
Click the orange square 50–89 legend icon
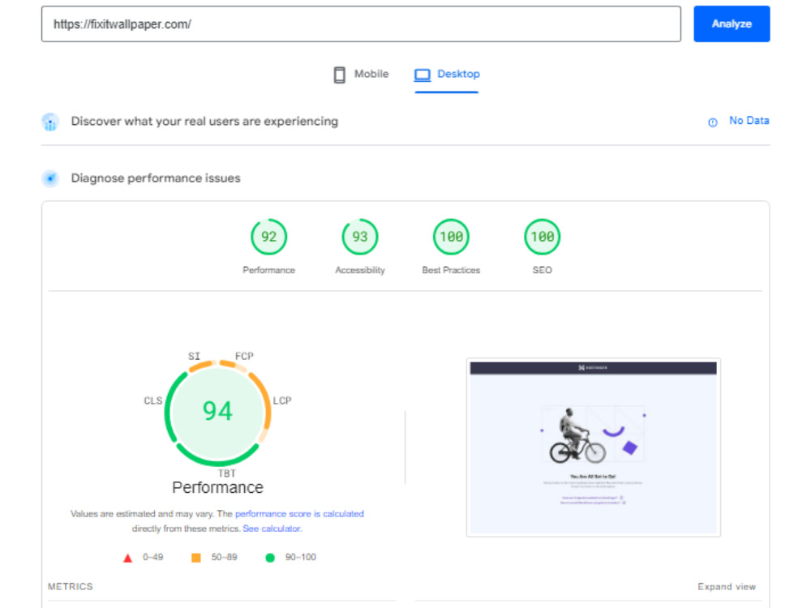click(196, 558)
